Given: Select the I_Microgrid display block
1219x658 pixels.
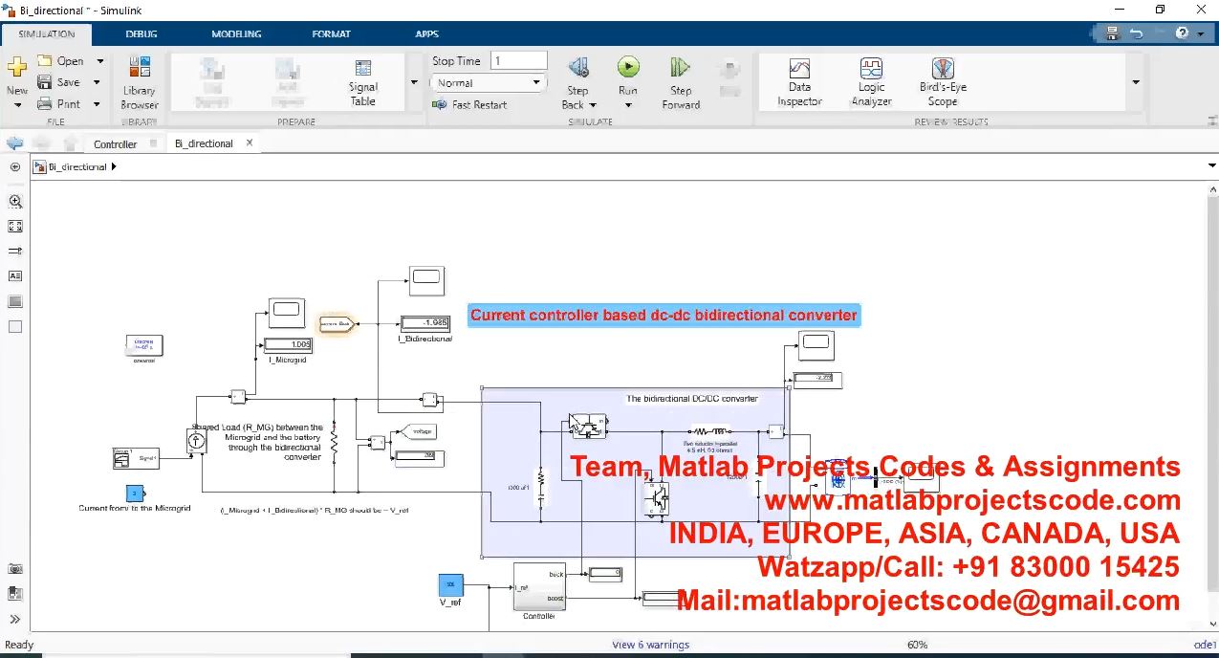Looking at the screenshot, I should point(287,344).
